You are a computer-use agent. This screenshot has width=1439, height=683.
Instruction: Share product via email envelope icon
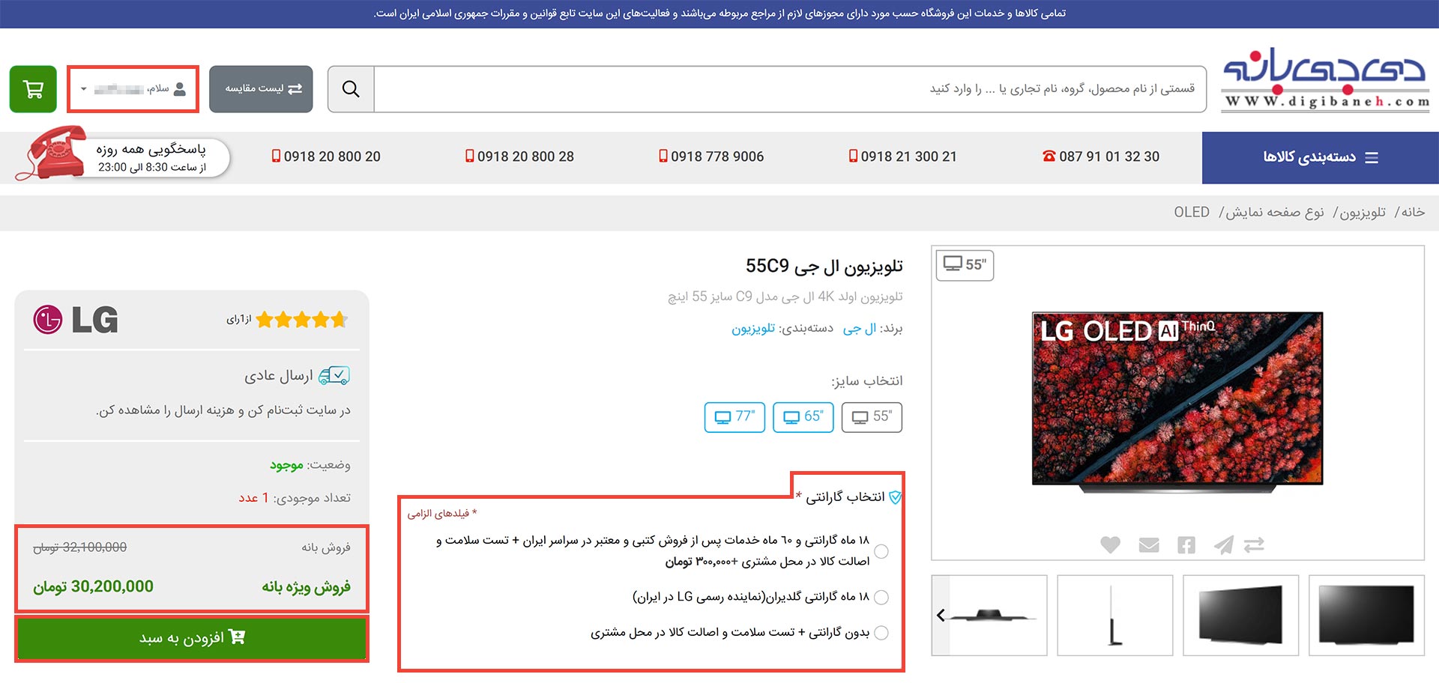click(1148, 545)
